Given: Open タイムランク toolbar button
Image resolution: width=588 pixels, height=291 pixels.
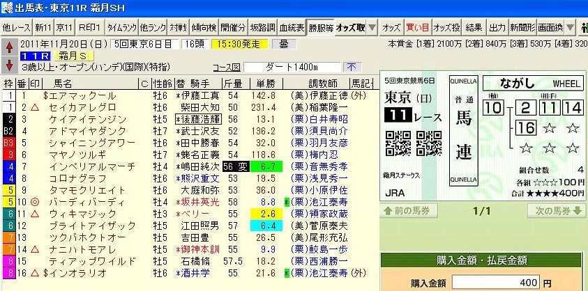Looking at the screenshot, I should point(121,27).
